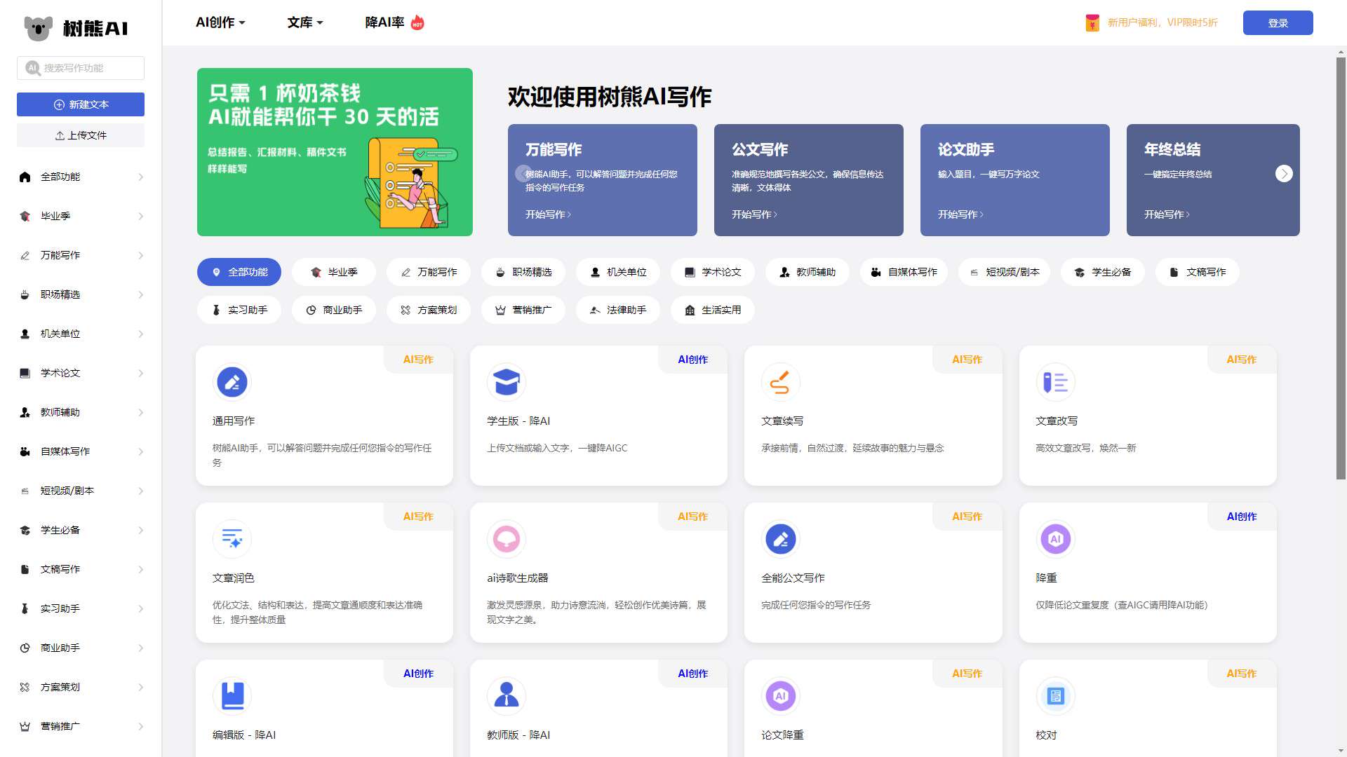Select the 自媒体写作 filter tab

click(x=904, y=272)
